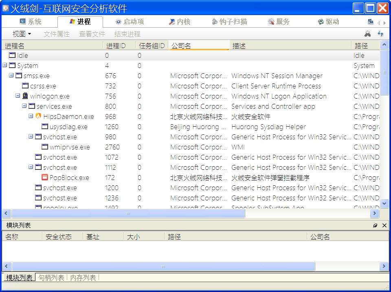The image size is (391, 292).
Task: Refresh the process list with the blue arrows icon
Action: click(380, 34)
